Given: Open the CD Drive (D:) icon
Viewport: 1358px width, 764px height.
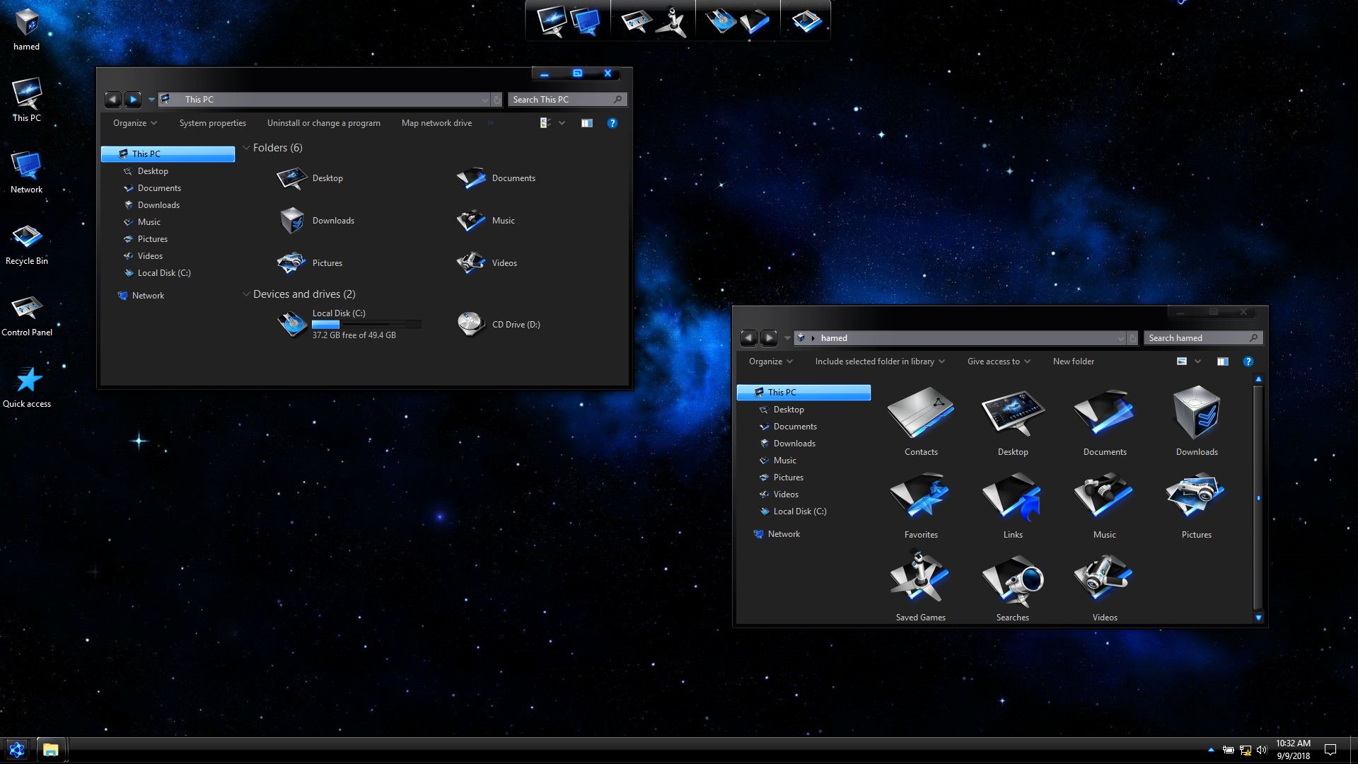Looking at the screenshot, I should click(470, 324).
